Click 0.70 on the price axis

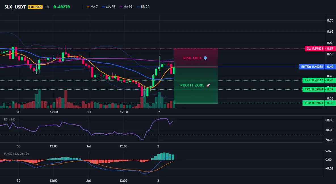[x=330, y=21]
